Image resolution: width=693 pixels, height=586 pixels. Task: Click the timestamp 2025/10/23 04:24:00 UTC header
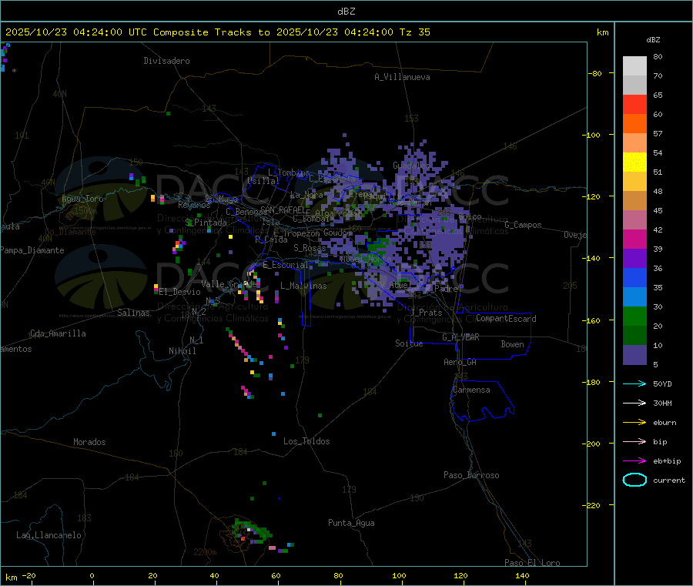coord(76,32)
